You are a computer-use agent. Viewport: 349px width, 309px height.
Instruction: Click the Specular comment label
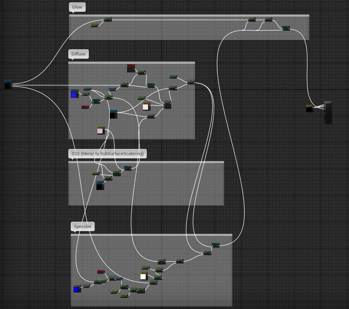click(83, 227)
